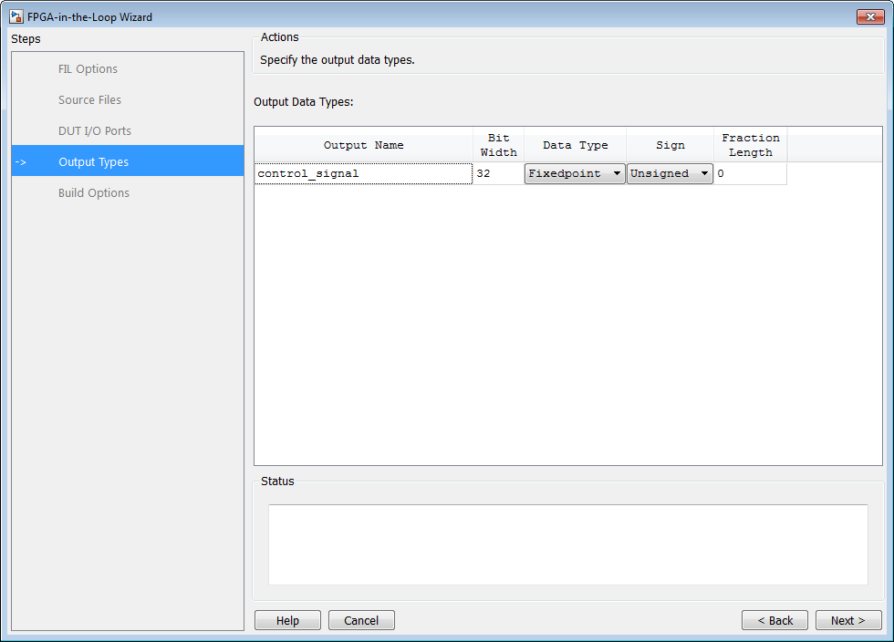Viewport: 894px width, 642px height.
Task: Edit the Fraction Length field showing 0
Action: click(750, 173)
